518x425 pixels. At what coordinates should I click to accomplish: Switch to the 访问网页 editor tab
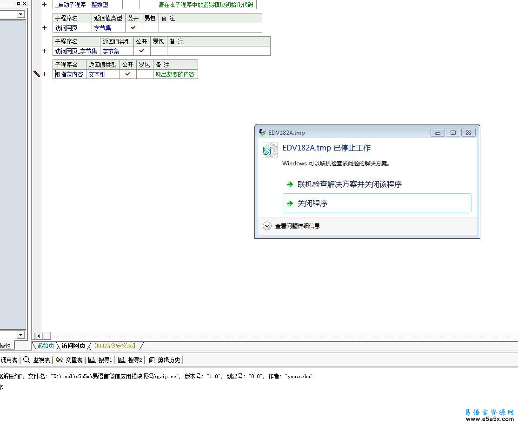(x=73, y=346)
